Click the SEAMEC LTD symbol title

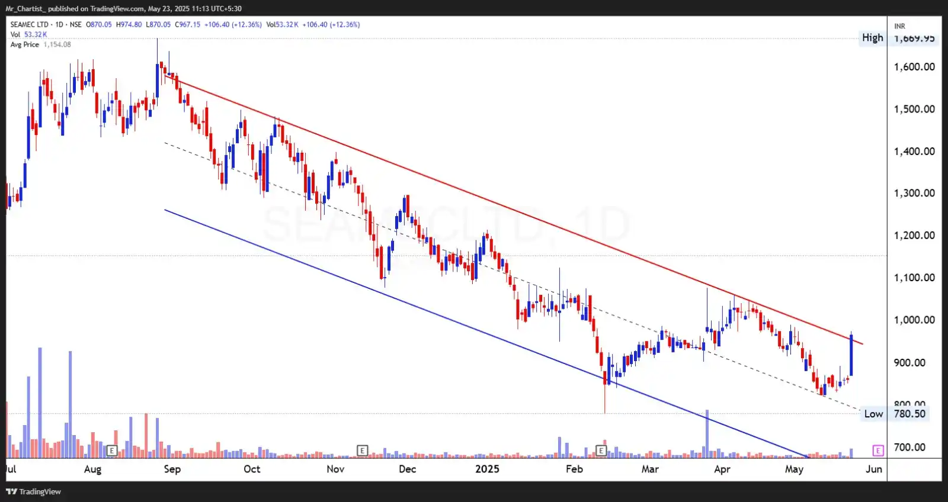coord(29,24)
